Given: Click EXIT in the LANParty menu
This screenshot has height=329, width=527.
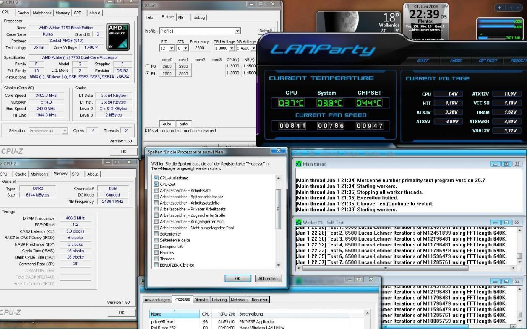Looking at the screenshot, I should [423, 61].
